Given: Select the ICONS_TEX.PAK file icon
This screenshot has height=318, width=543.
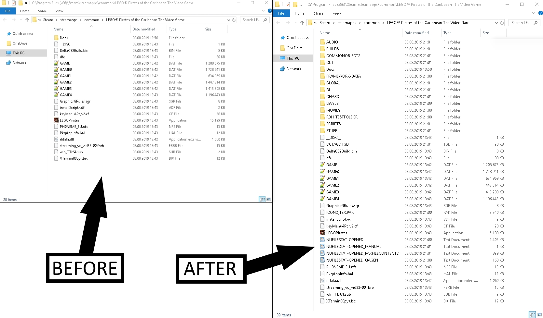Looking at the screenshot, I should point(322,212).
